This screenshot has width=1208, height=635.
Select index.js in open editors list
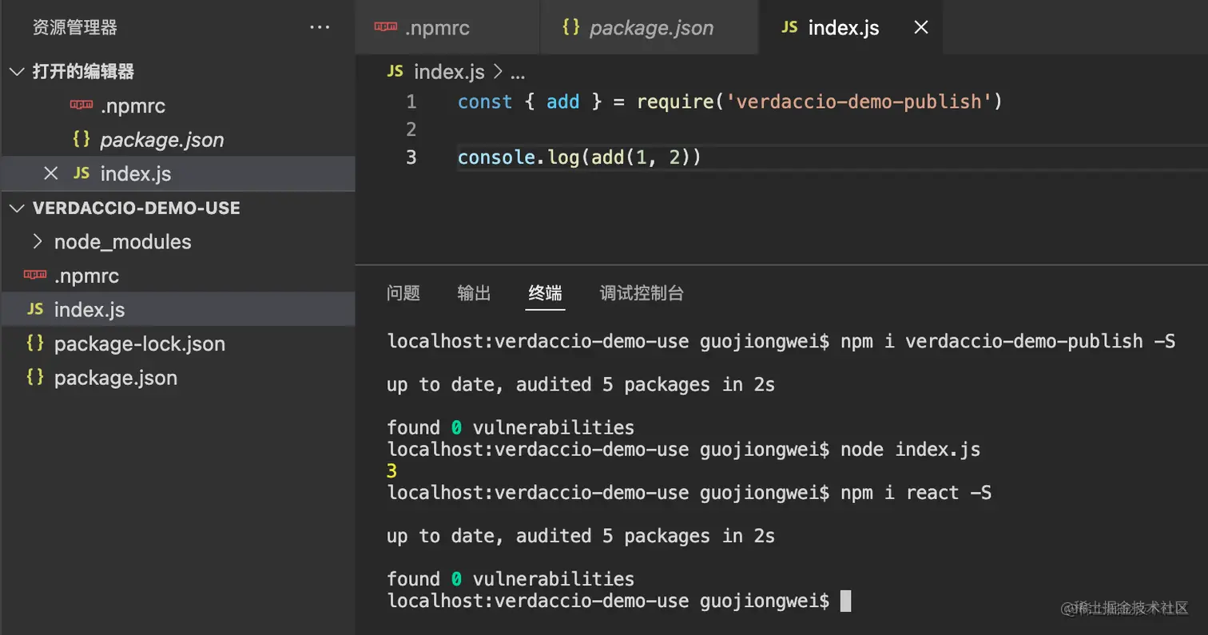177,173
